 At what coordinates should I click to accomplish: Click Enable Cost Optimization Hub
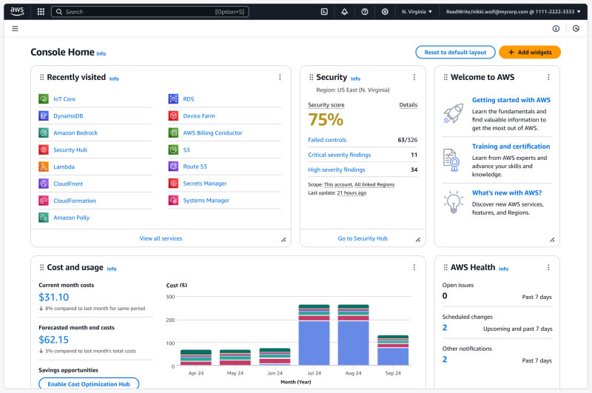88,384
